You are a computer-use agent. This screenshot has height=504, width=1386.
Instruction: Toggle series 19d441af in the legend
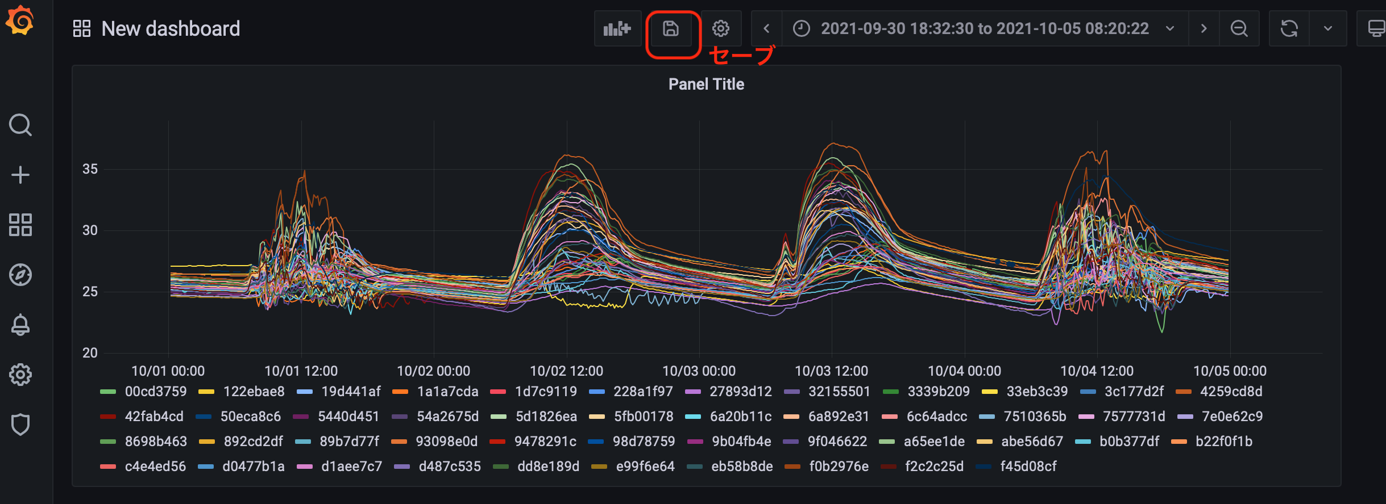pos(351,392)
